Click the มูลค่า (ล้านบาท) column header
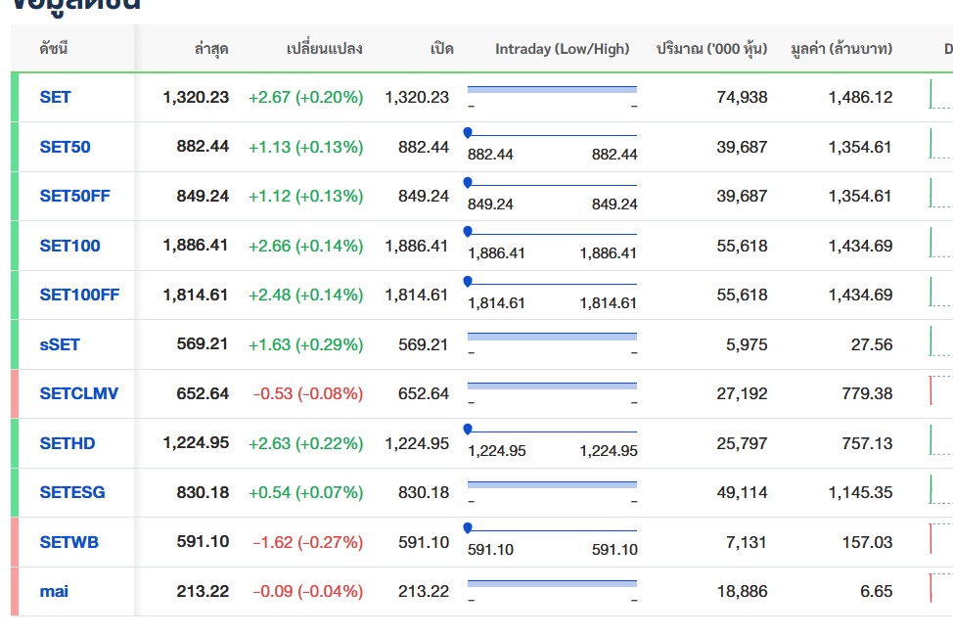 [x=840, y=48]
